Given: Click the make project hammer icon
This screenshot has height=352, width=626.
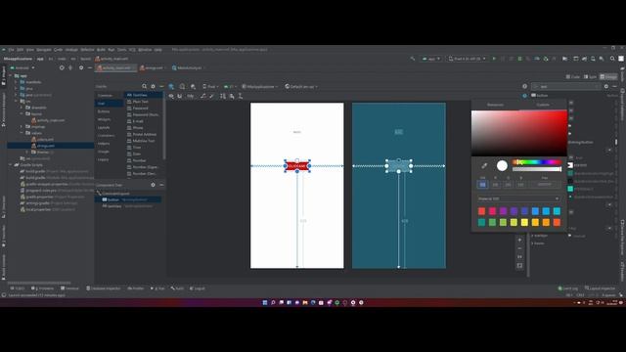Looking at the screenshot, I should coord(413,59).
